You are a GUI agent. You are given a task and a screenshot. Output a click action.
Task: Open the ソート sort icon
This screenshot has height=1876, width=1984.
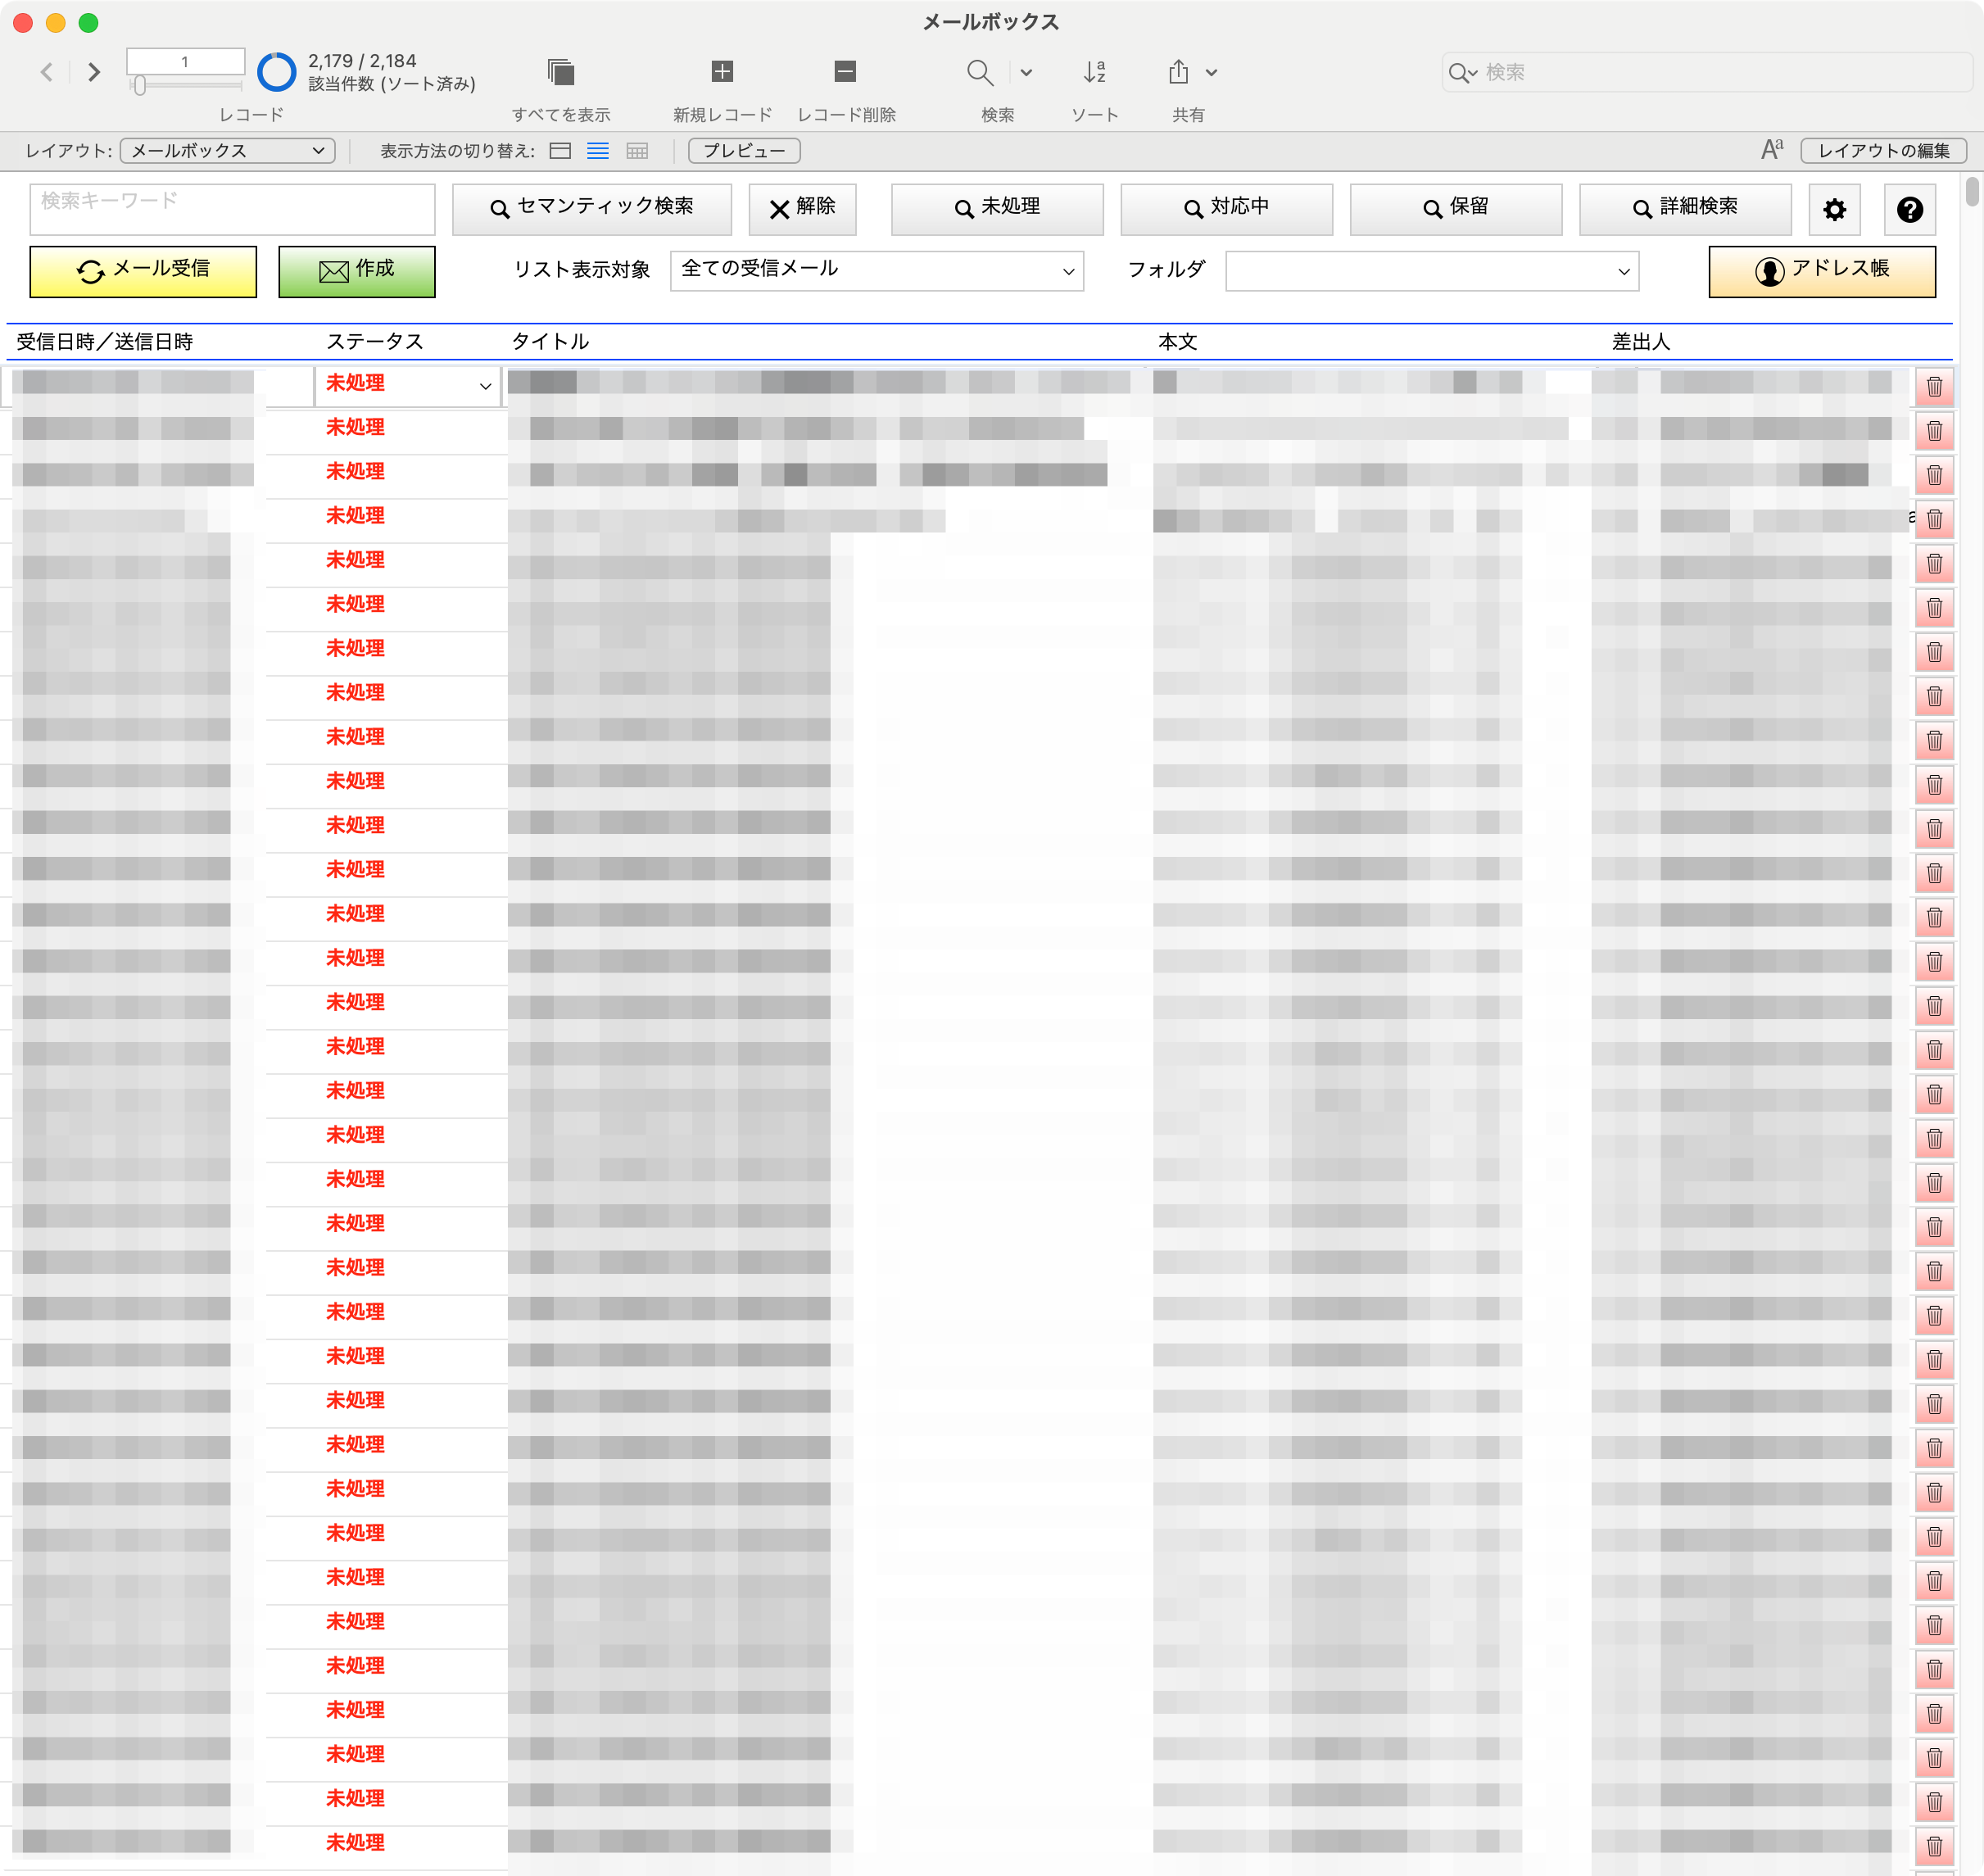[1095, 72]
